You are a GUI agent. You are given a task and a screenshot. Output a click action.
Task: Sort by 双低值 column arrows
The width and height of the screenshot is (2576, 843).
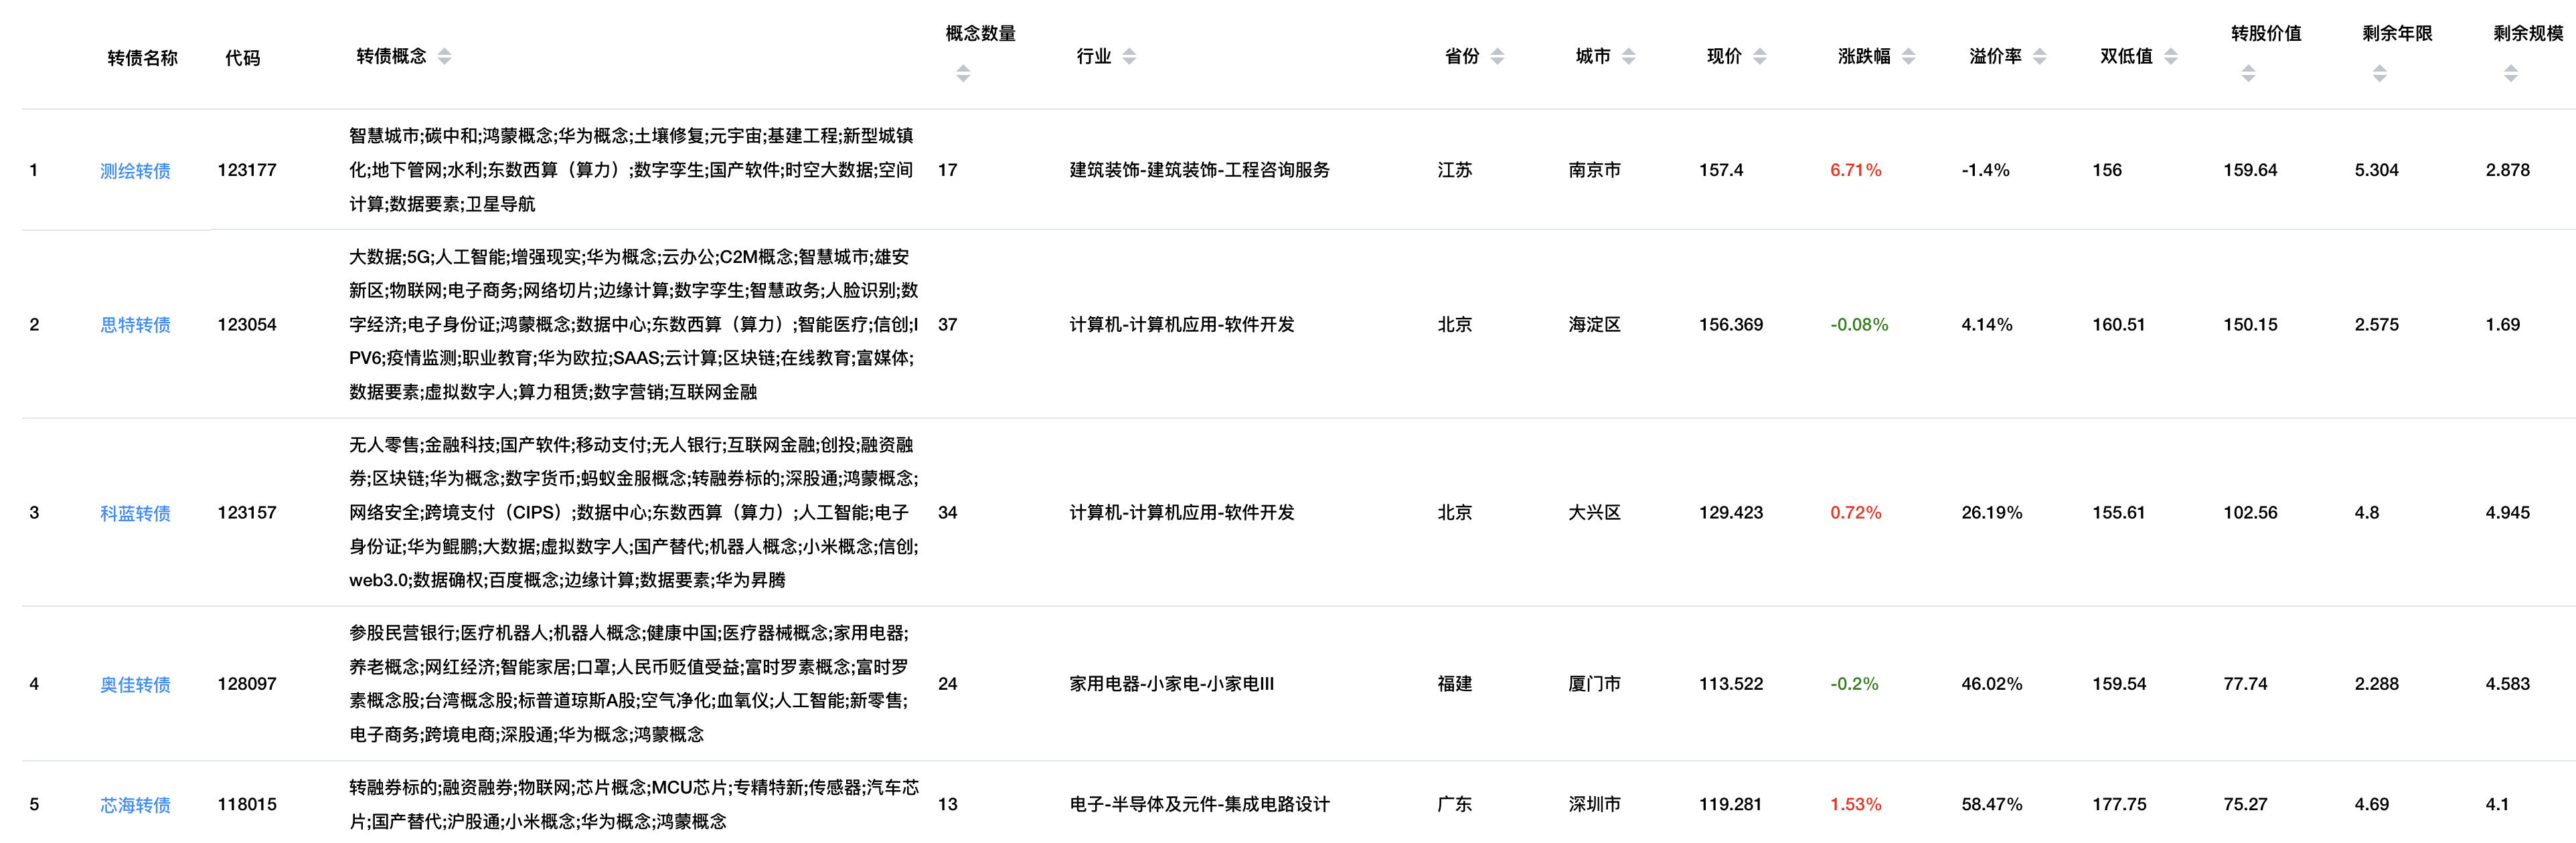[2171, 56]
